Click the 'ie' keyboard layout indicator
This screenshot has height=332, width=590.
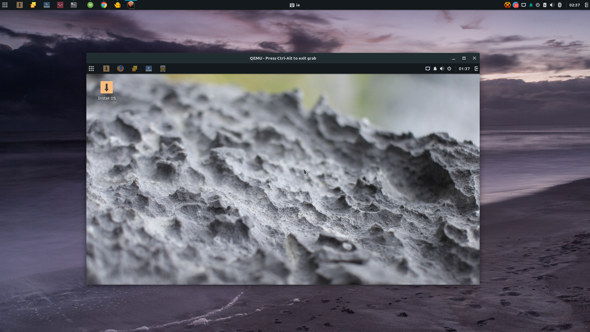(x=295, y=5)
